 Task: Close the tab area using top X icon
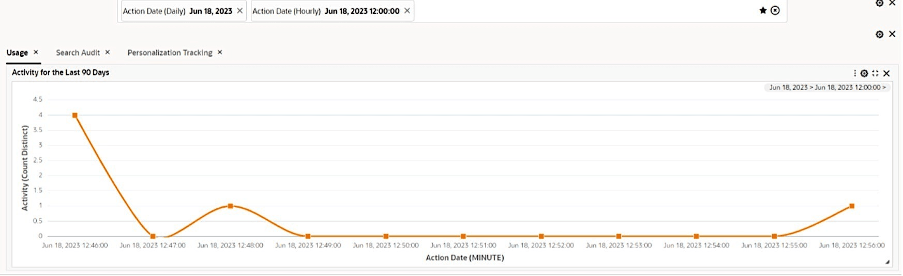892,34
